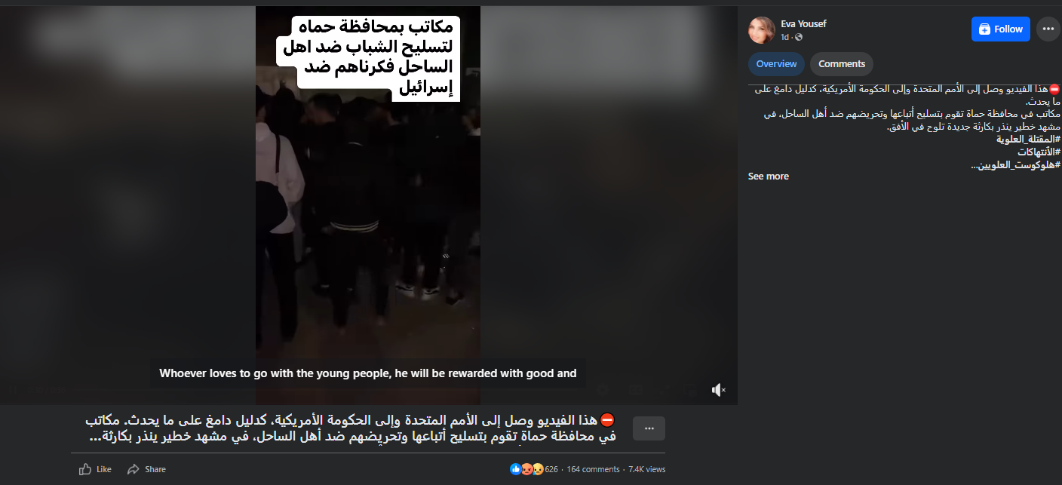Screen dimensions: 1062x485
Task: Click the globe privacy icon next to 1d
Action: (x=799, y=37)
